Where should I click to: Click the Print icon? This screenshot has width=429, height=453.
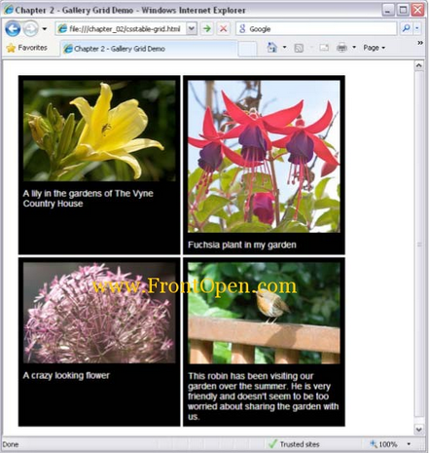click(341, 48)
